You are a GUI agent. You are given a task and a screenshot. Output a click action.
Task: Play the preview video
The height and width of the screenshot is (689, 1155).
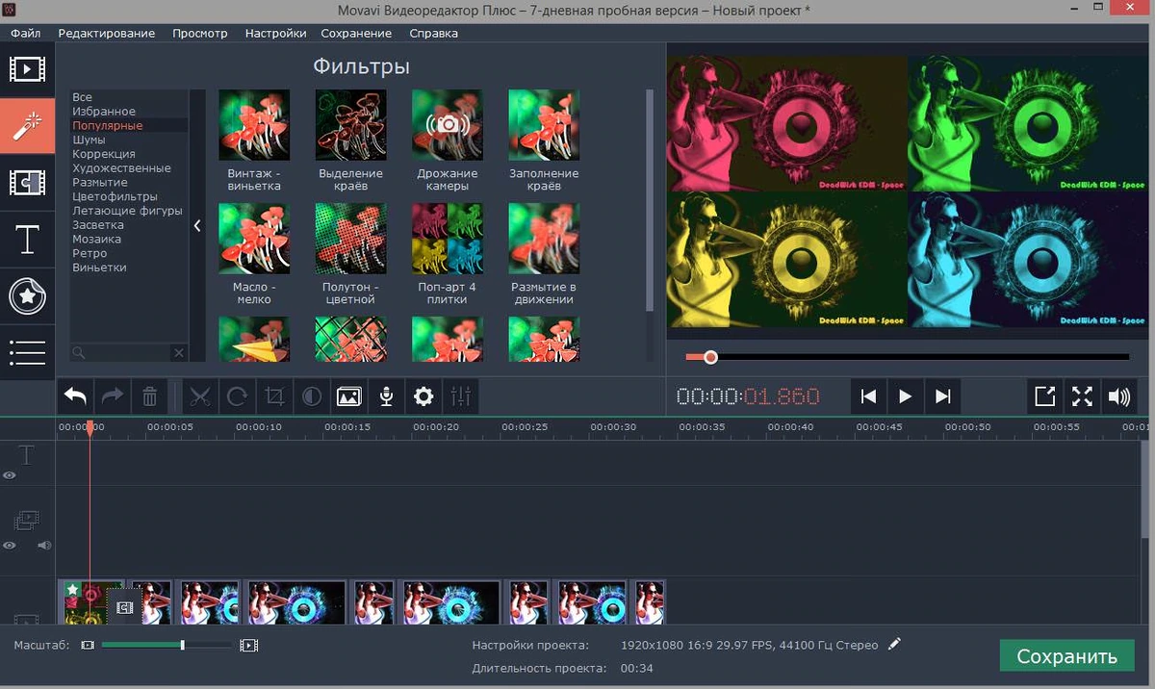(905, 396)
